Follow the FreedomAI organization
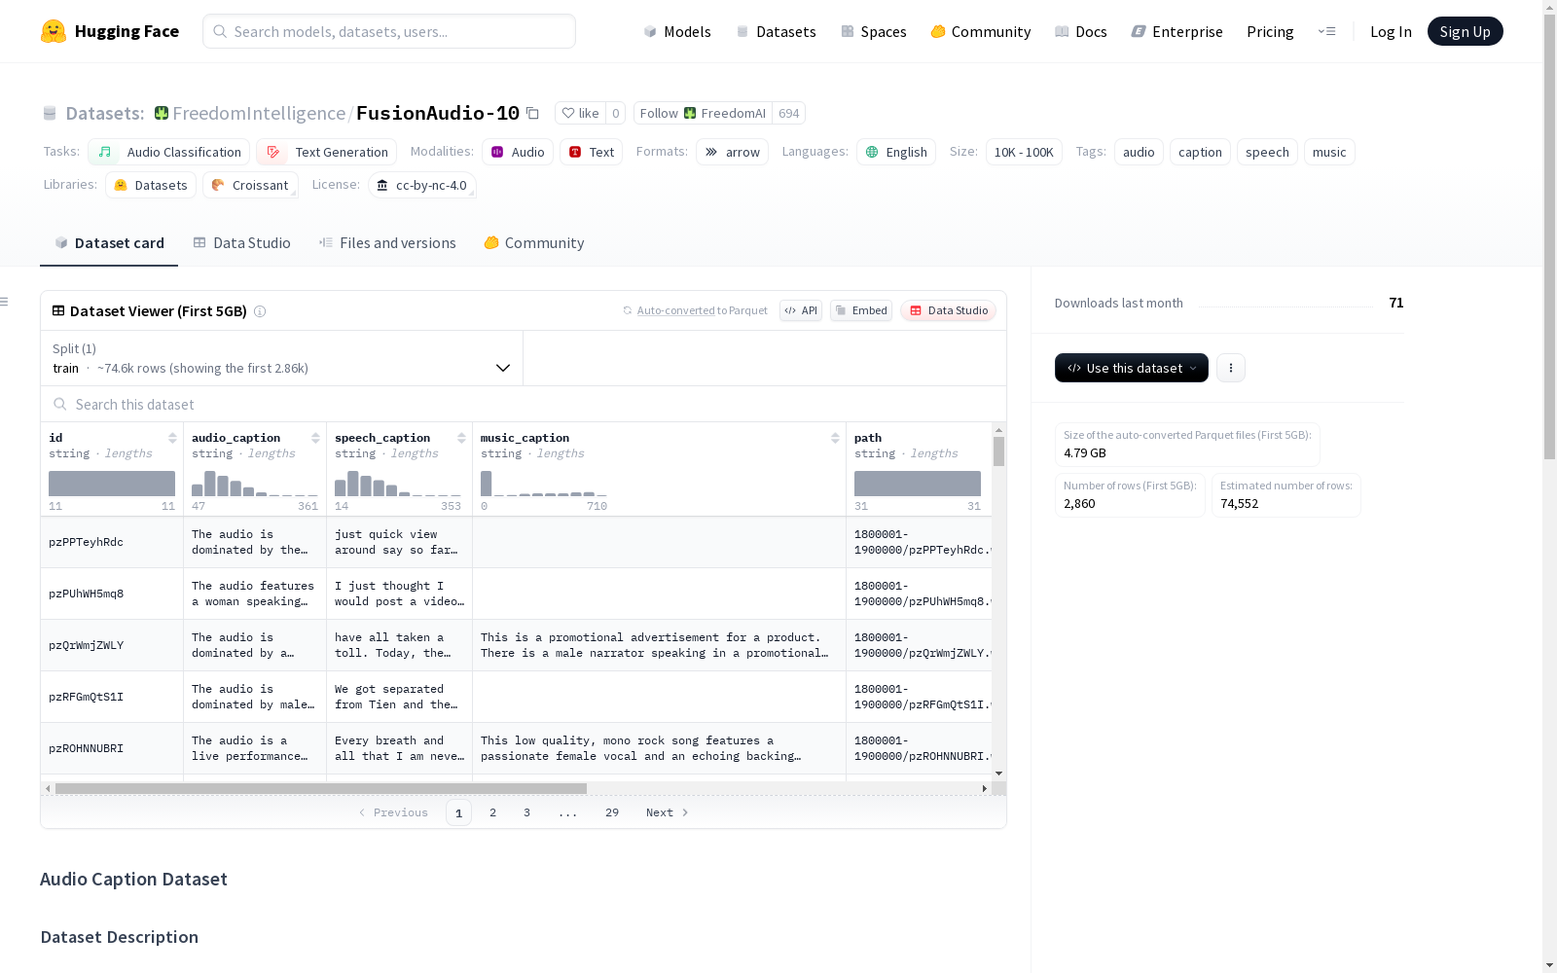This screenshot has height=973, width=1557. [x=703, y=113]
